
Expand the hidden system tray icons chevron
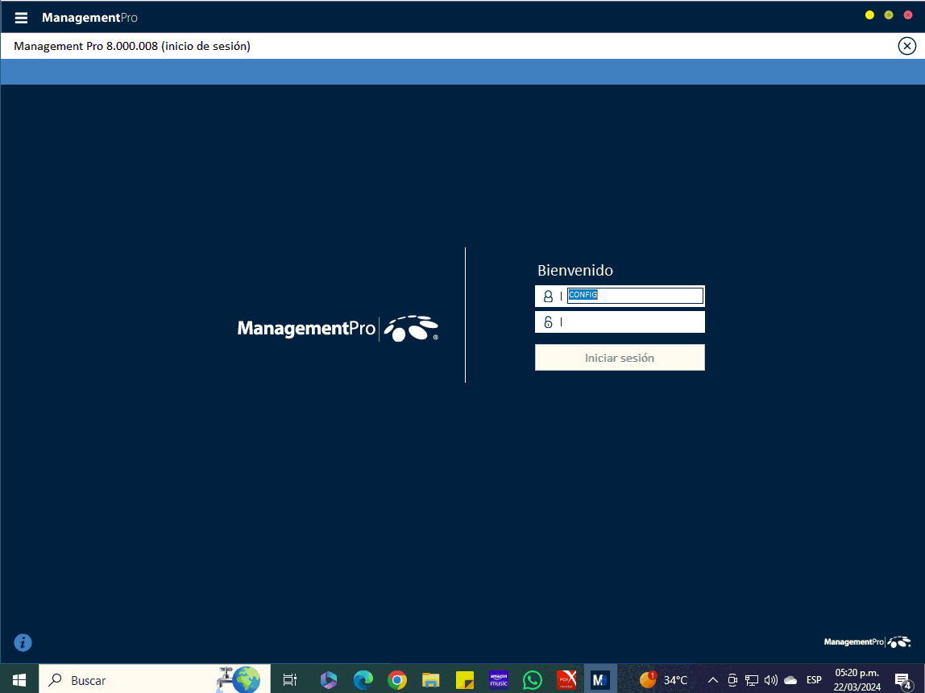click(x=712, y=680)
